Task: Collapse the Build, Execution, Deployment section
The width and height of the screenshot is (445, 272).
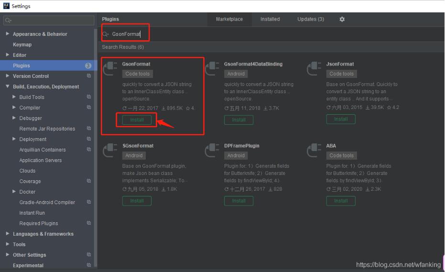Action: (x=7, y=87)
